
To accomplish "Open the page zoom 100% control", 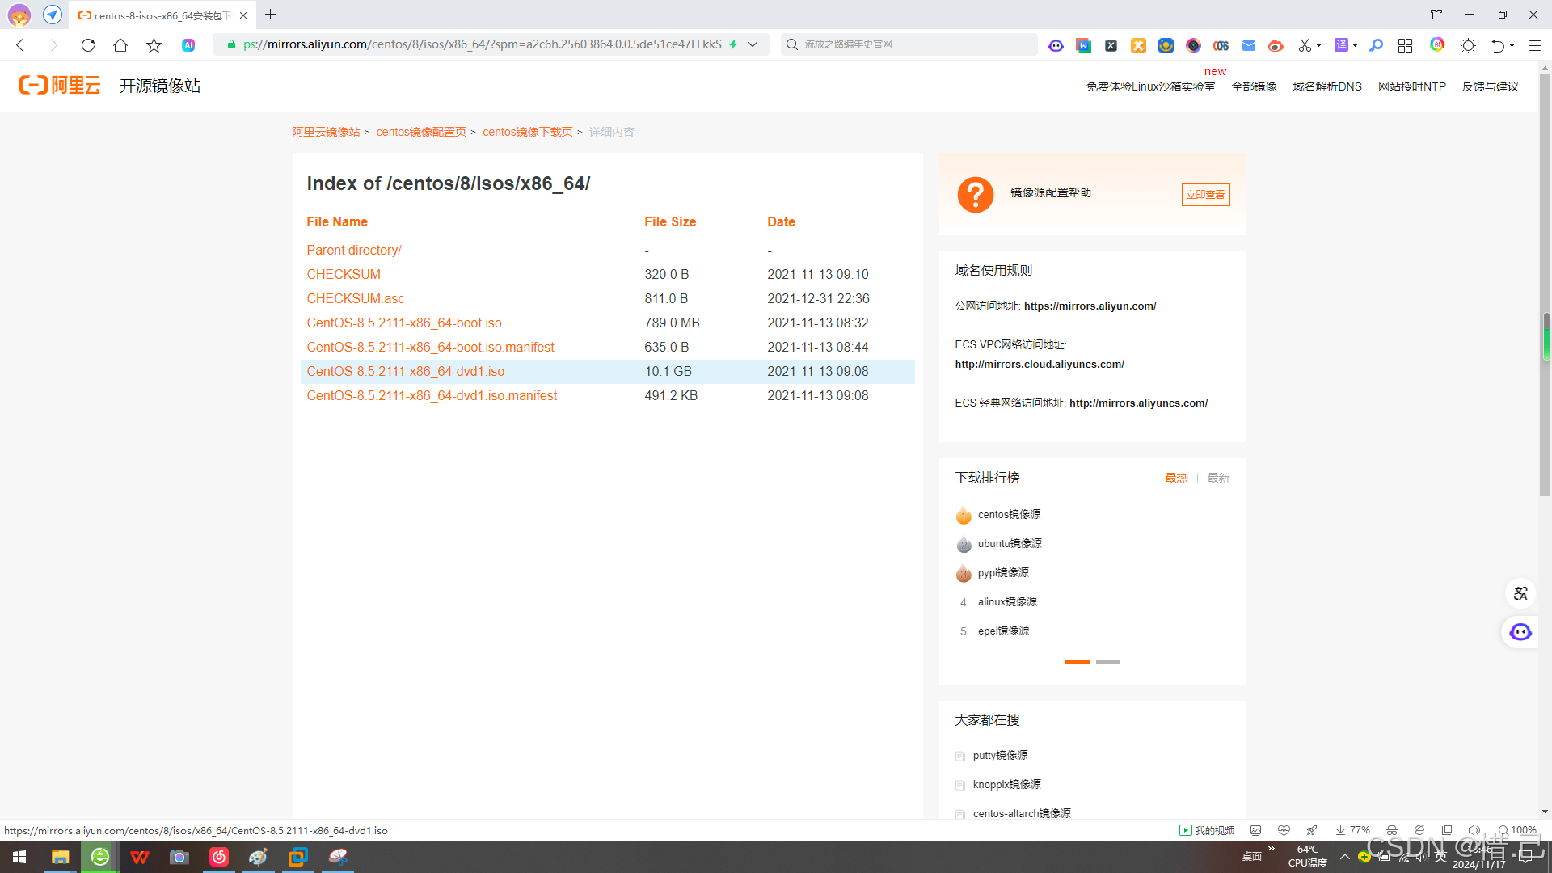I will pyautogui.click(x=1517, y=830).
